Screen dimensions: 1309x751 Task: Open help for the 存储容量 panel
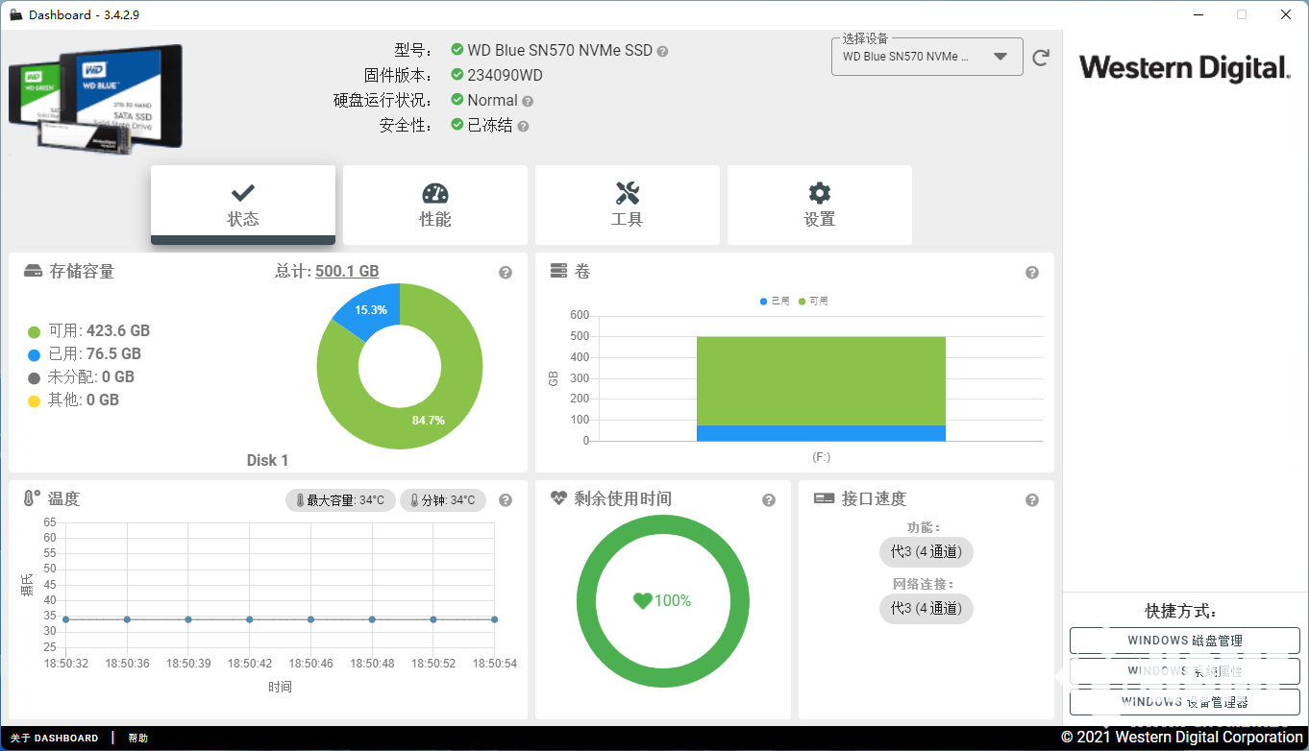506,273
